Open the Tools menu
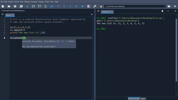Image resolution: width=178 pixels, height=100 pixels. click(x=47, y=2)
